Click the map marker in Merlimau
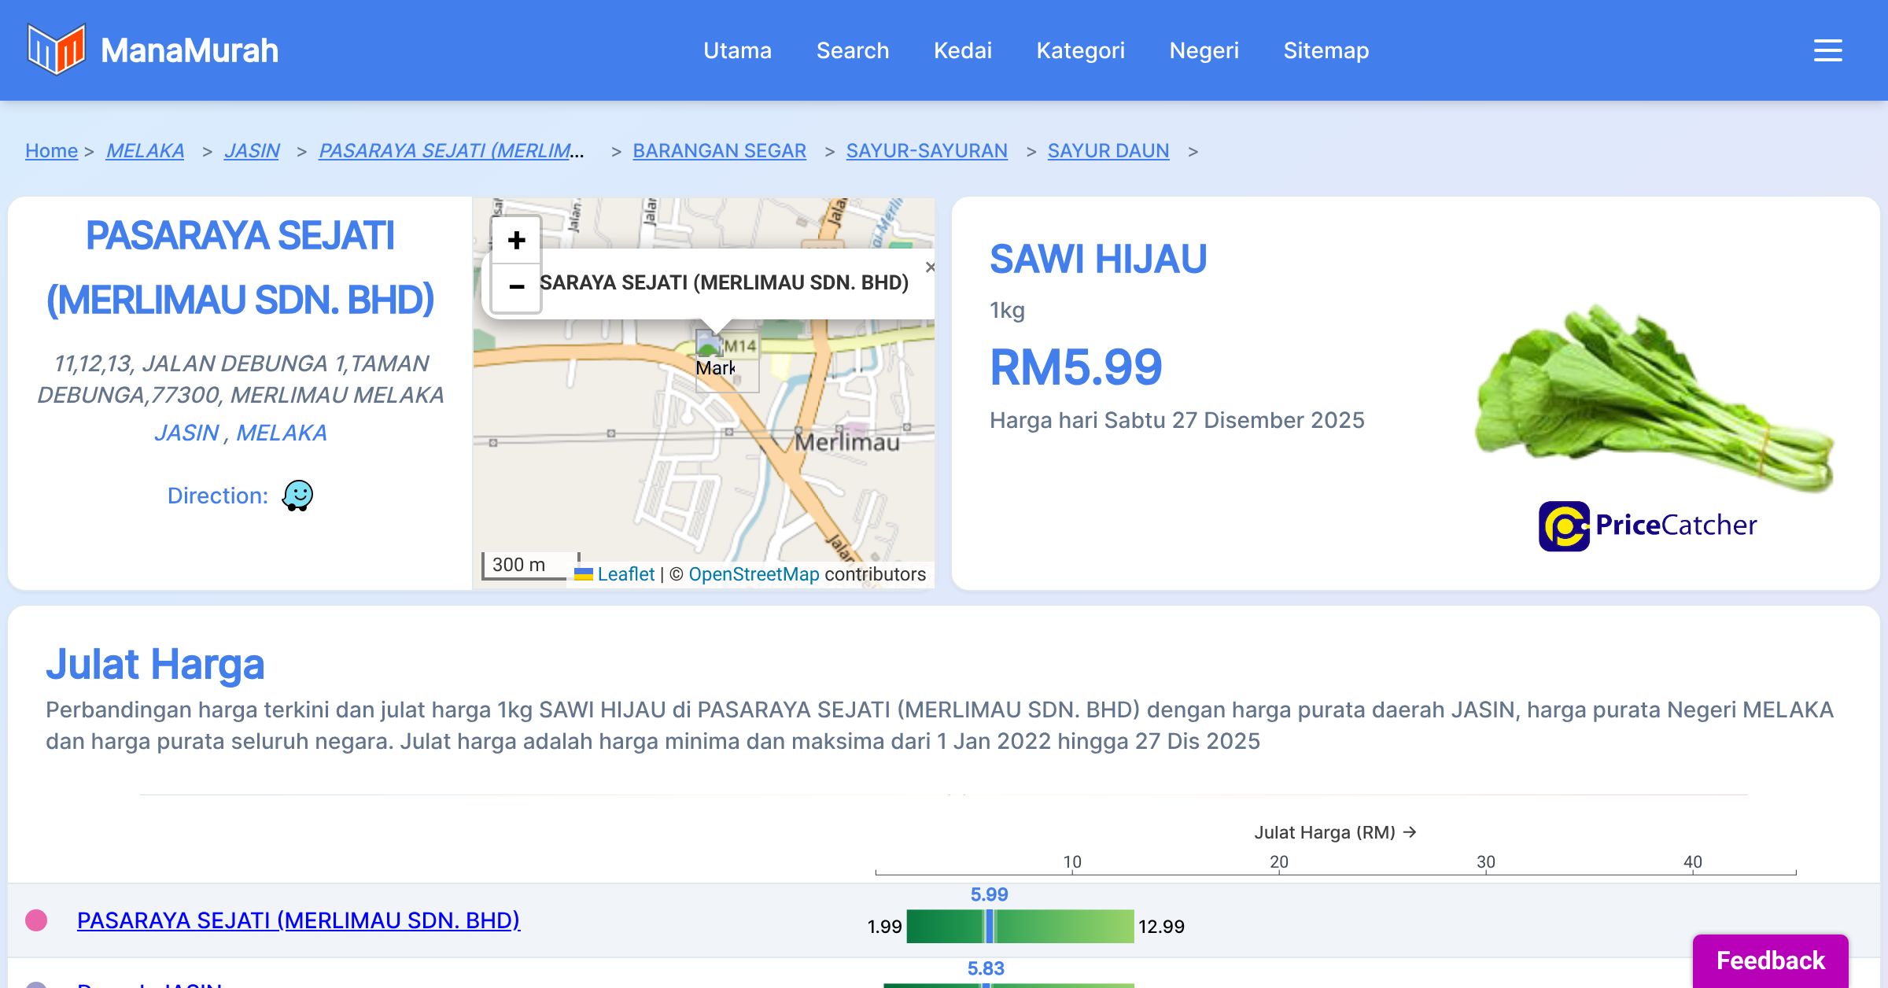1888x988 pixels. (710, 346)
